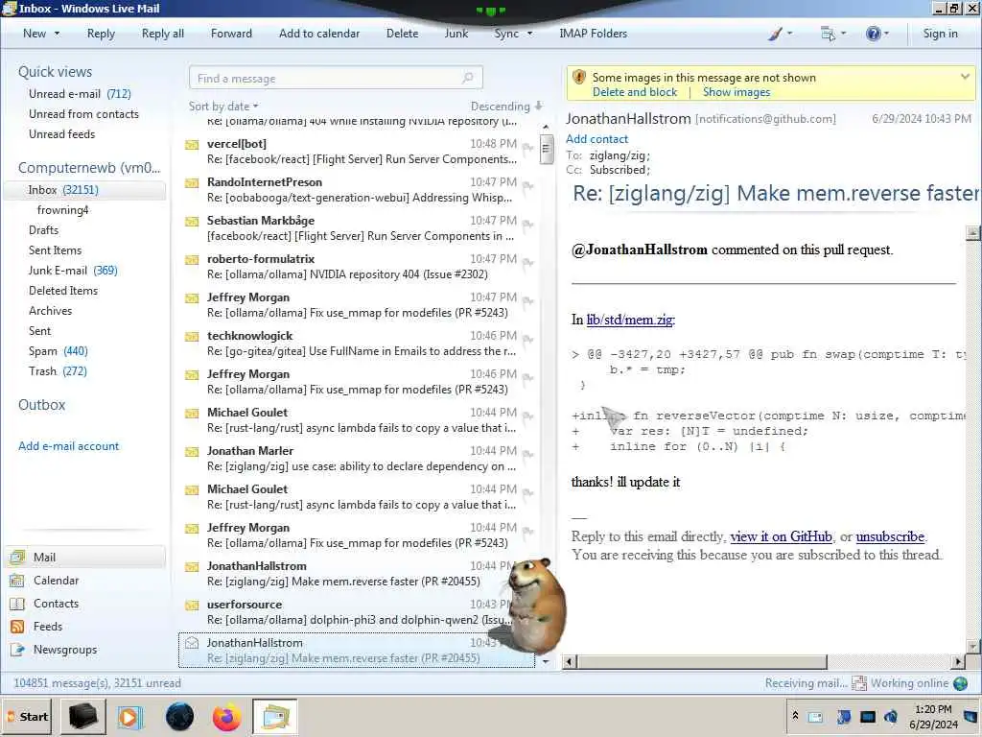This screenshot has height=737, width=982.
Task: Open dropdown arrow next to Help icon
Action: pyautogui.click(x=886, y=34)
